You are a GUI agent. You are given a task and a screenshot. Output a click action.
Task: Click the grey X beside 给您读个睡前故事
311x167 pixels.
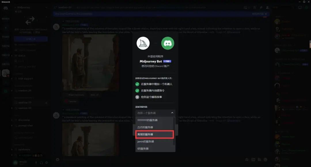(x=137, y=97)
